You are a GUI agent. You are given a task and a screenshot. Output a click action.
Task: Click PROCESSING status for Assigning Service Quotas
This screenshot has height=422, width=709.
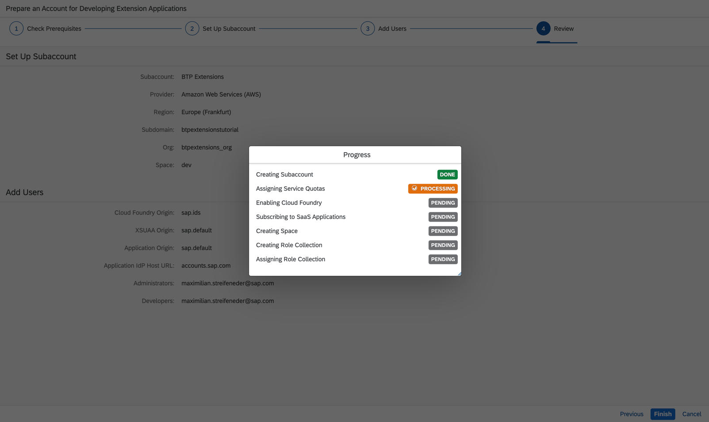pyautogui.click(x=433, y=189)
